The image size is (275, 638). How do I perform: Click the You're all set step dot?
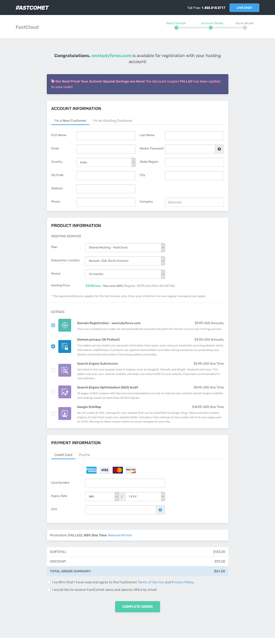pos(245,28)
